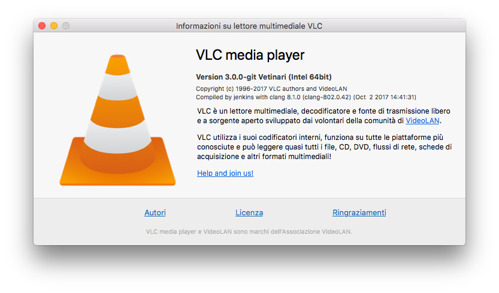Follow the 'Help and join us!' link
This screenshot has height=293, width=499.
point(225,173)
